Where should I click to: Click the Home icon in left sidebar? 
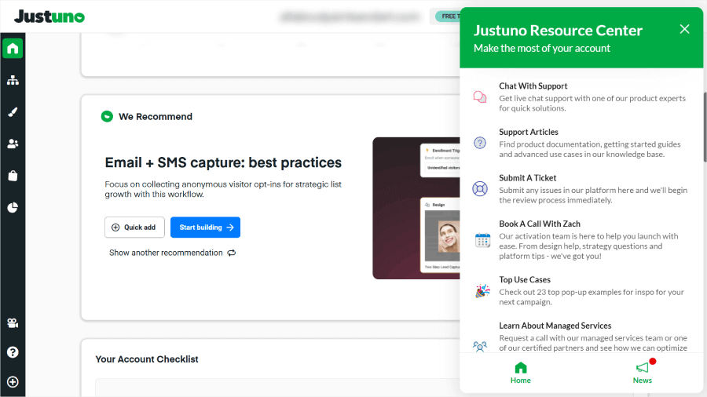[13, 49]
